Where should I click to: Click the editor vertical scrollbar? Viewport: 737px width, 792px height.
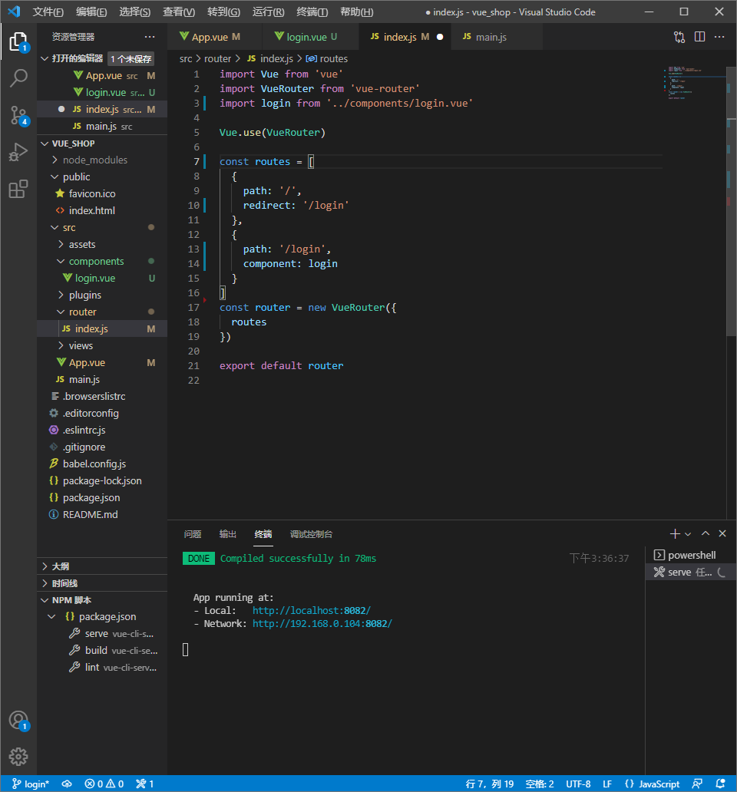tap(732, 202)
